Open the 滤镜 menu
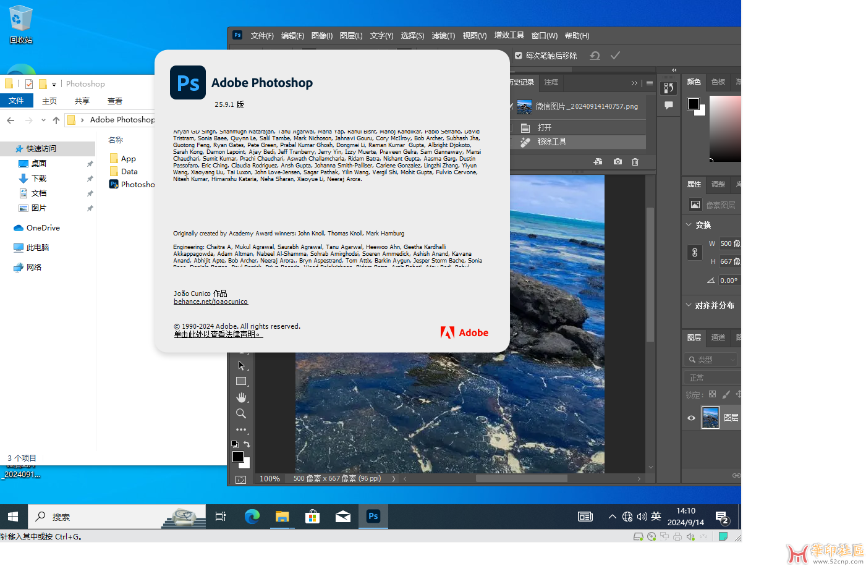The height and width of the screenshot is (566, 866). 443,35
